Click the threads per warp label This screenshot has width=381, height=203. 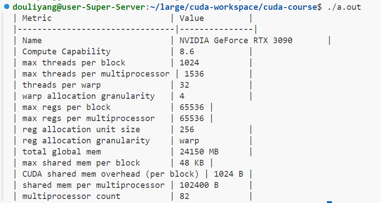pyautogui.click(x=61, y=85)
